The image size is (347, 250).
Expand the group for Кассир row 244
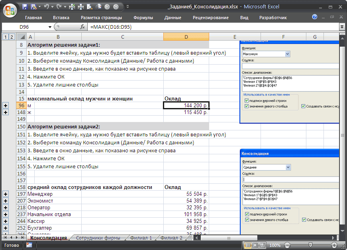click(x=6, y=221)
